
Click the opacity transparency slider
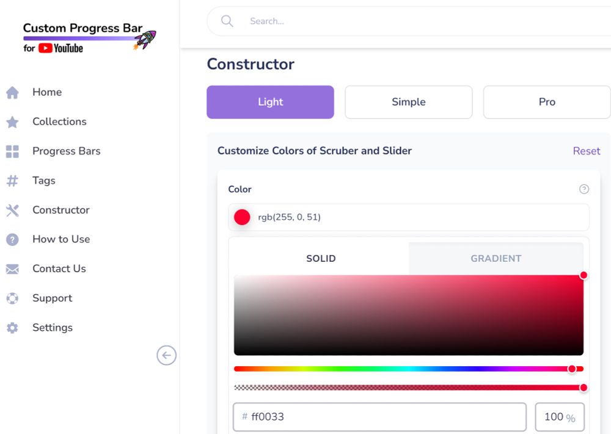tap(408, 388)
